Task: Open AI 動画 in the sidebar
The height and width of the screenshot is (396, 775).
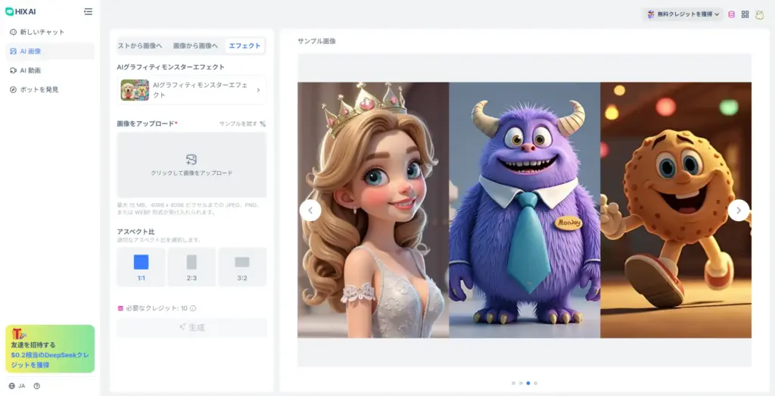Action: 30,70
